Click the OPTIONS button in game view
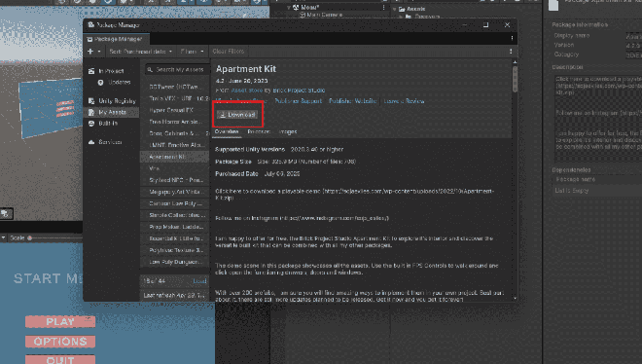 point(60,342)
